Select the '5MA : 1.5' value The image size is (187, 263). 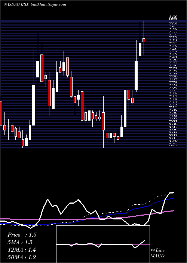click(20, 242)
